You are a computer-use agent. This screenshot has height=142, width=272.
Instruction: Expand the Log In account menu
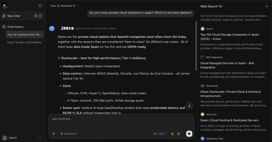coord(40,138)
